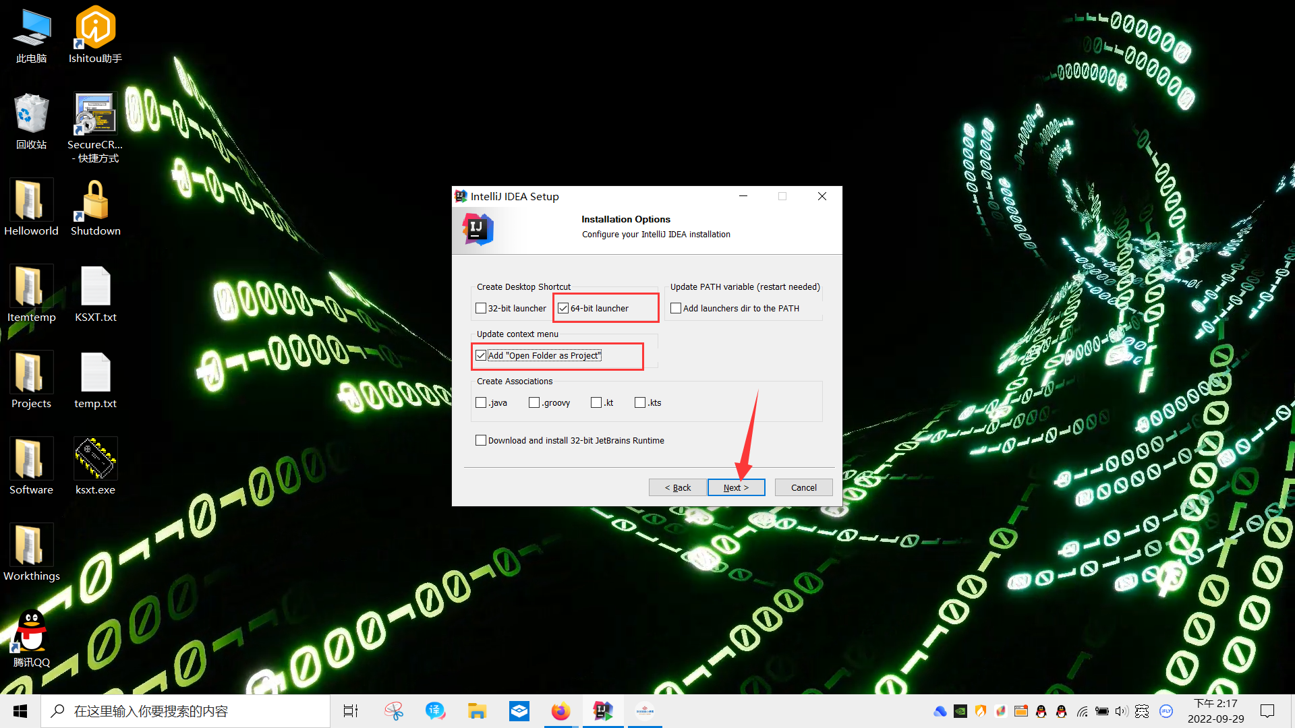Select the Shutdown padlock desktop icon

[x=95, y=201]
